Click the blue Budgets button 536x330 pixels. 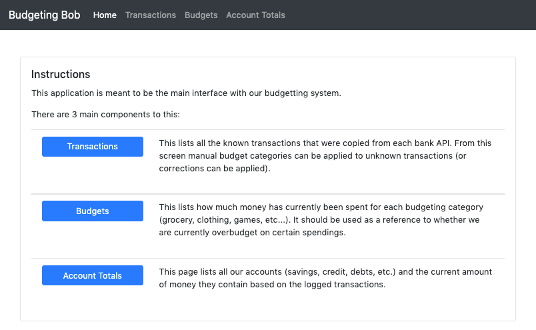pos(93,211)
